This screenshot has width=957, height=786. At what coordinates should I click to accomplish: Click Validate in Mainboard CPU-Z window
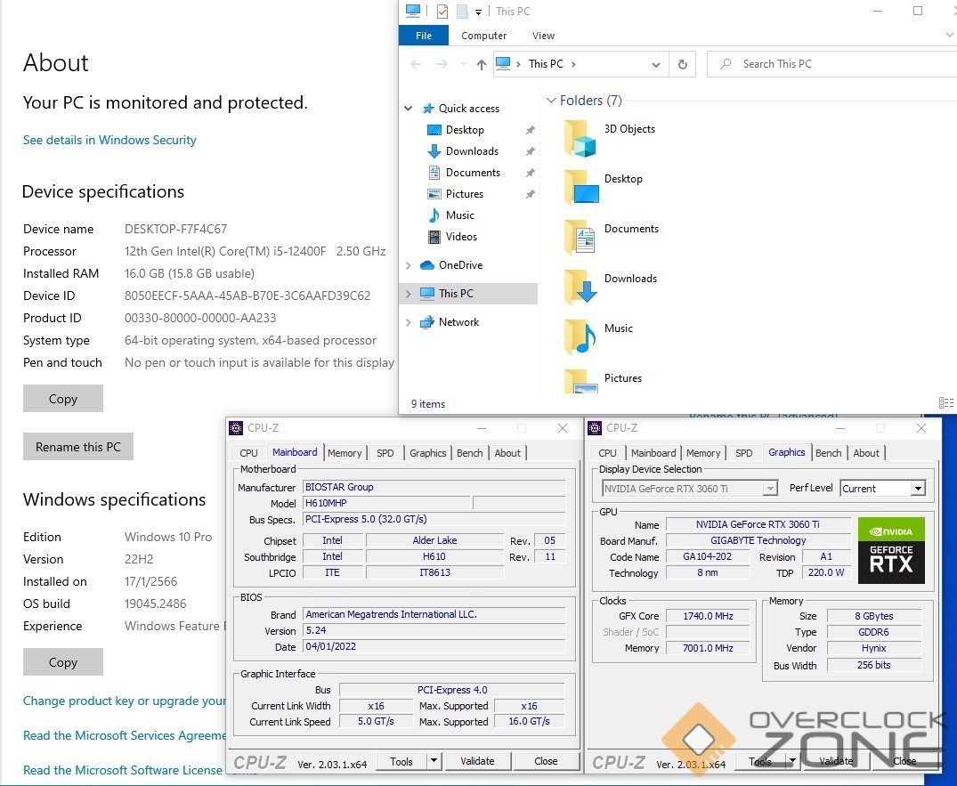point(477,761)
